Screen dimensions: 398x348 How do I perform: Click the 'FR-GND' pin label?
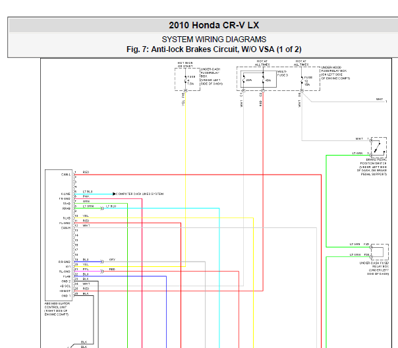click(65, 199)
